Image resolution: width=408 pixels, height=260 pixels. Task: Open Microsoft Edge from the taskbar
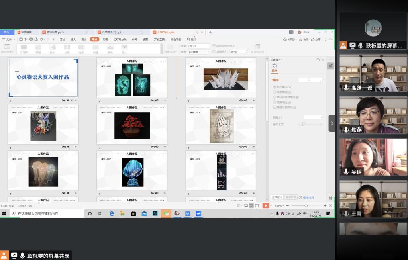click(112, 213)
